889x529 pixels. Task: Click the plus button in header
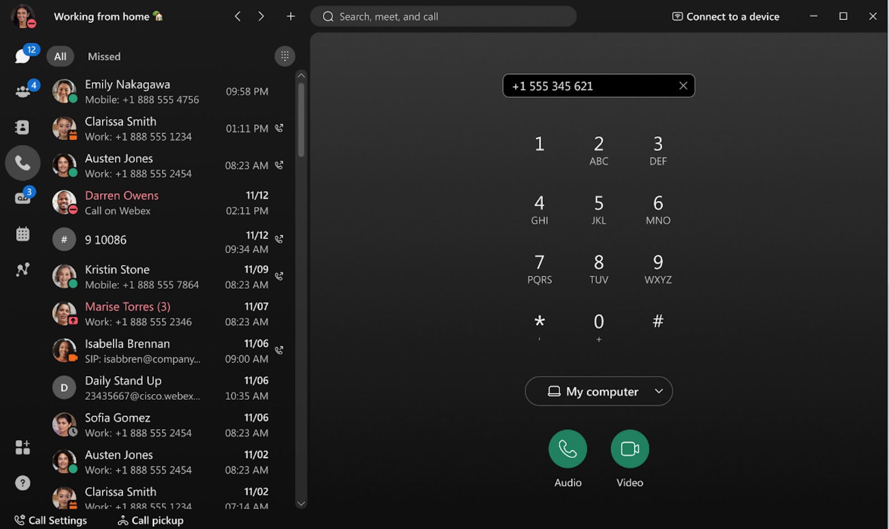tap(291, 17)
